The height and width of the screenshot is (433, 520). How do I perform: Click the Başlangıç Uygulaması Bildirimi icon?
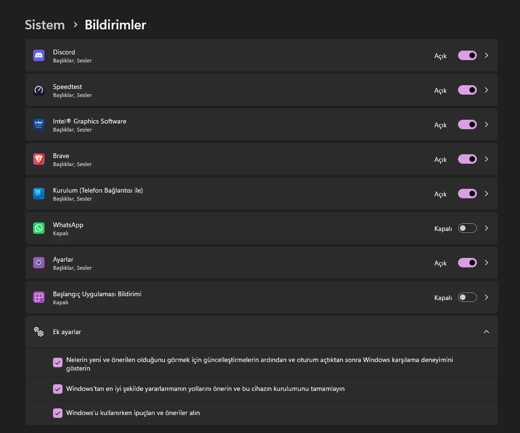point(39,297)
